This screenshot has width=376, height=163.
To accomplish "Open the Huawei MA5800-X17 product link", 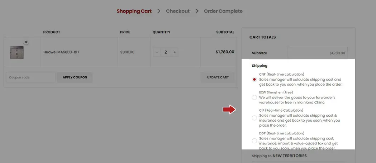I will [61, 52].
